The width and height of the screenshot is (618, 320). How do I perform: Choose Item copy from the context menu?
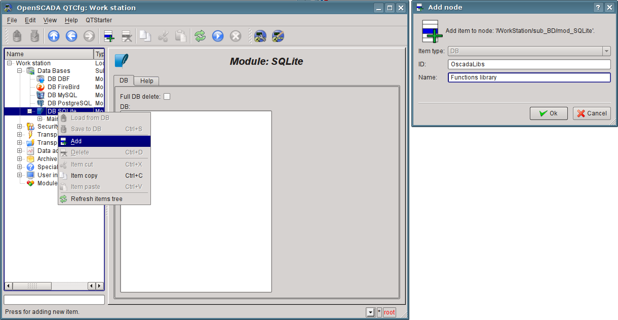(84, 176)
